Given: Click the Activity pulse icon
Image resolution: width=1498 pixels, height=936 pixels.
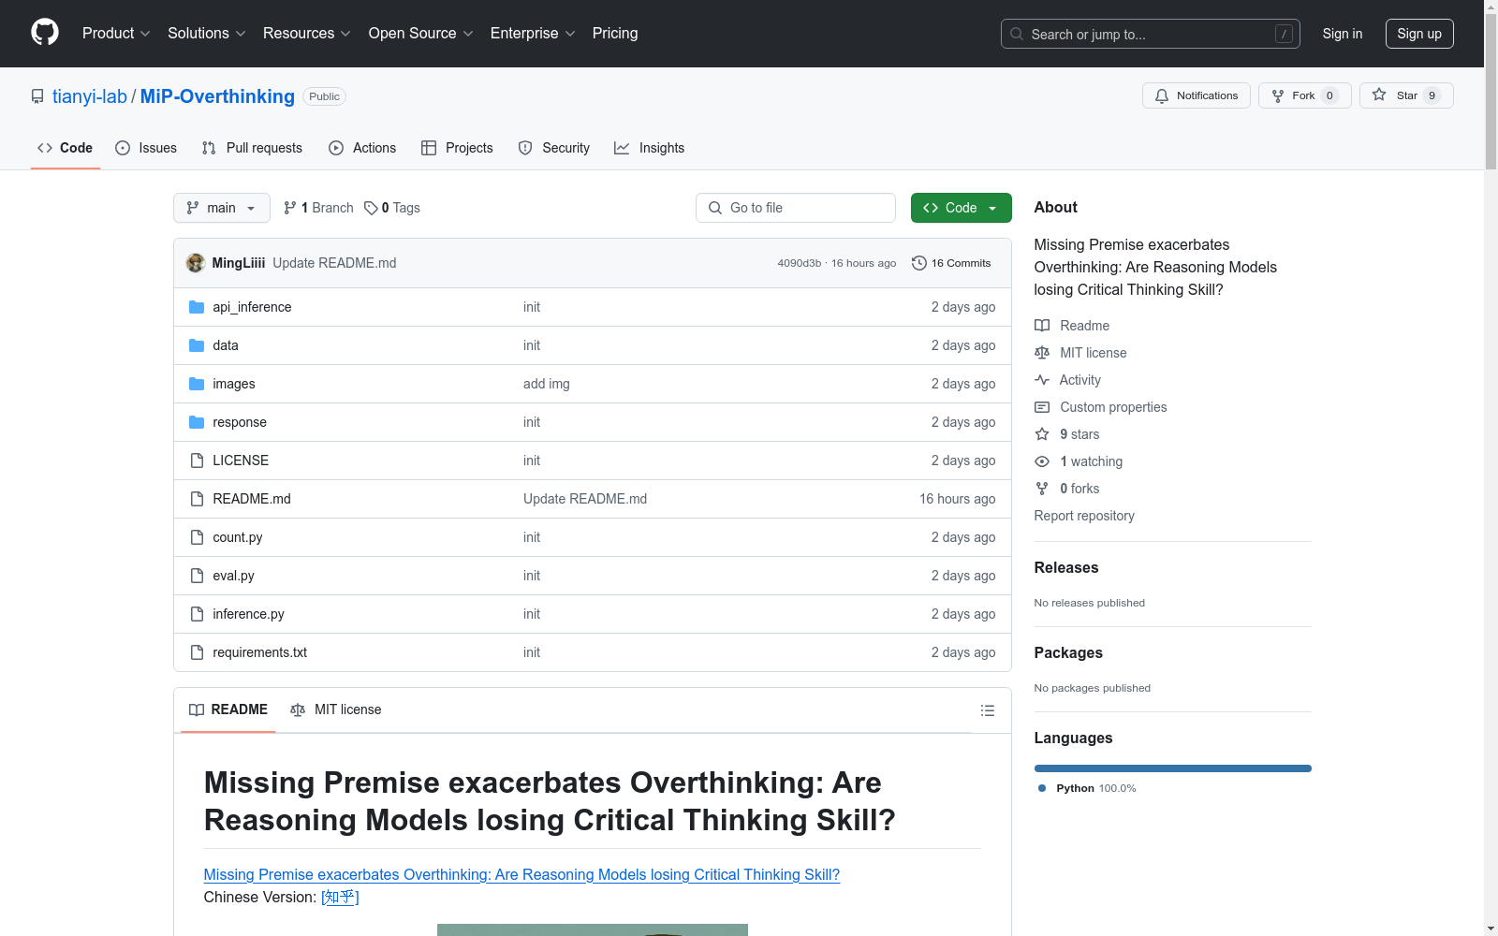Looking at the screenshot, I should pos(1042,380).
